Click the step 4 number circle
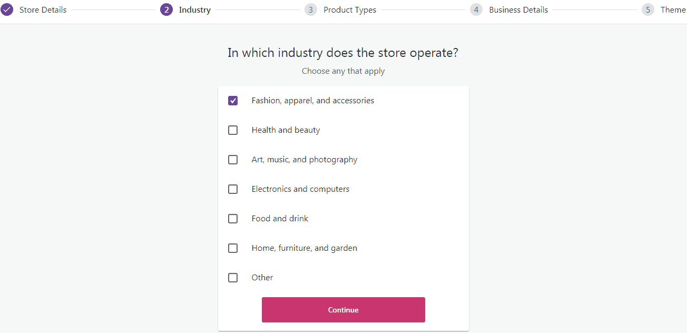Screen dimensions: 687x333 point(476,9)
